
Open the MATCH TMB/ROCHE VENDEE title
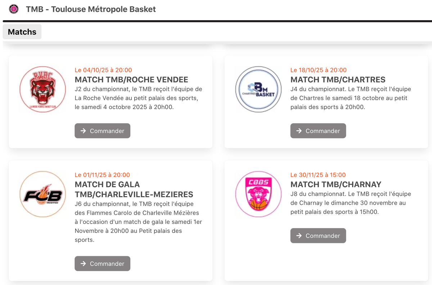131,80
